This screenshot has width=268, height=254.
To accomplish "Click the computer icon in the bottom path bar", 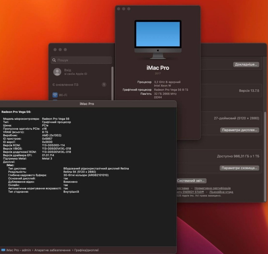I will [x=3, y=250].
